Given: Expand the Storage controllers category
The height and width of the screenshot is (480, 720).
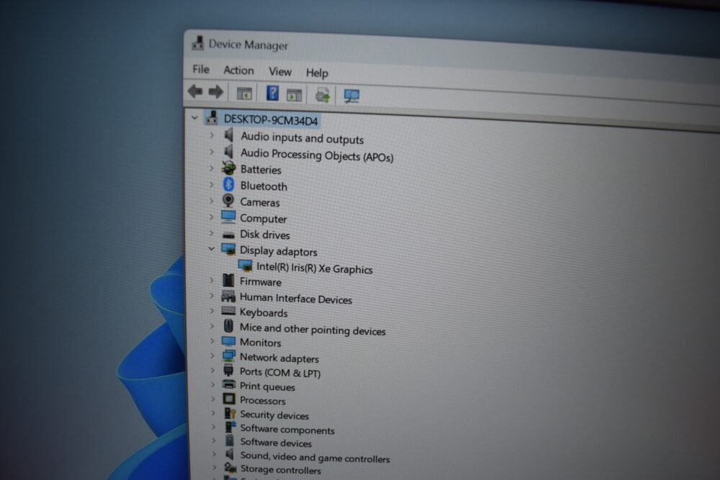Looking at the screenshot, I should (215, 468).
